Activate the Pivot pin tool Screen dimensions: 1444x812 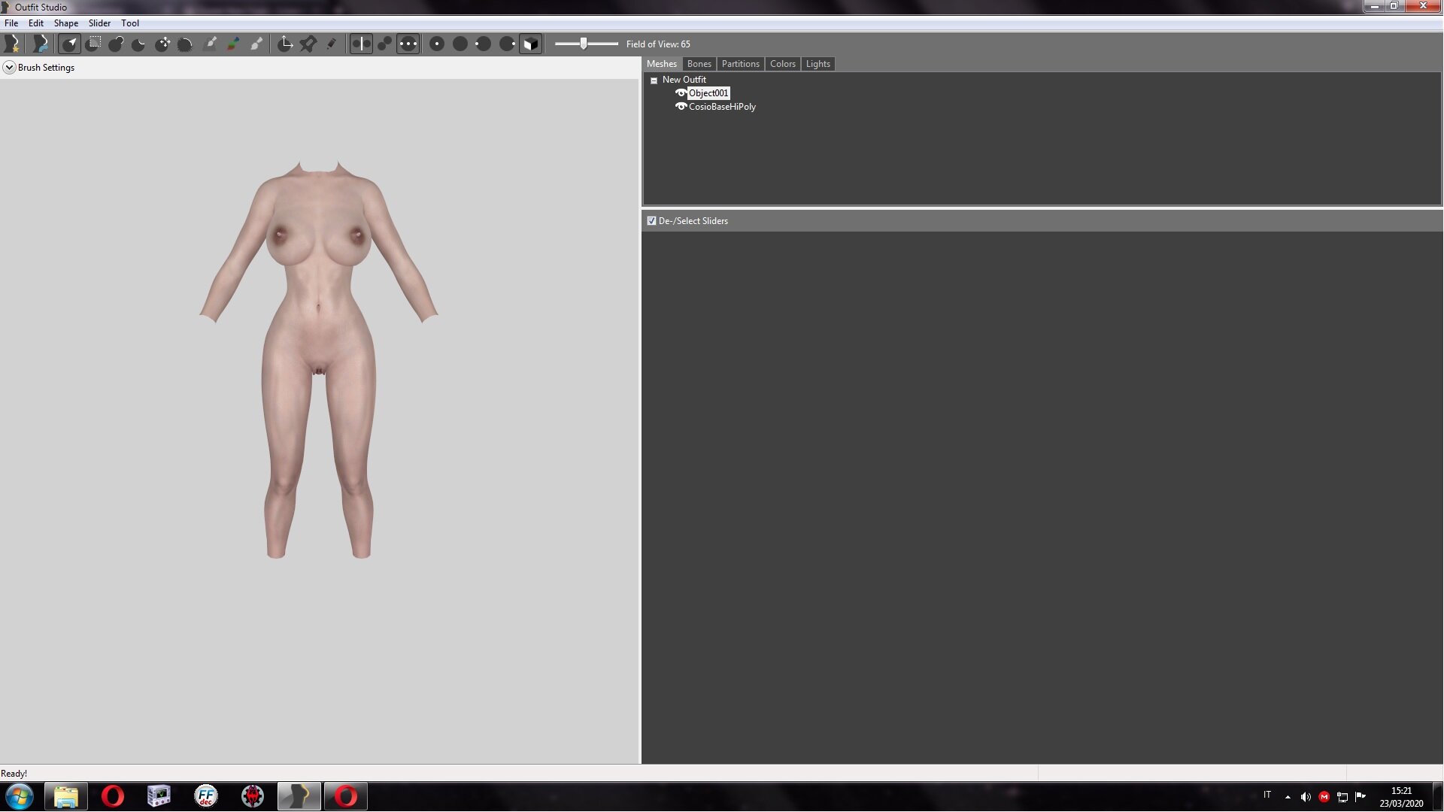click(x=308, y=44)
